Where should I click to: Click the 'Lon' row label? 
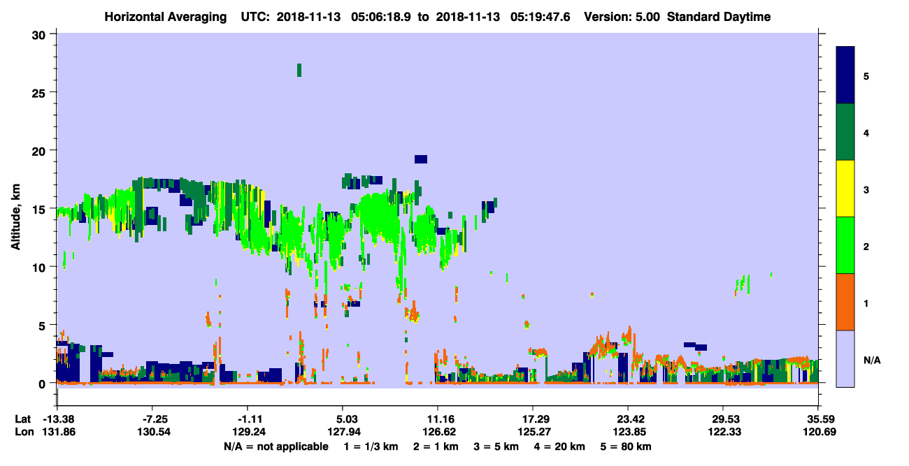click(24, 432)
